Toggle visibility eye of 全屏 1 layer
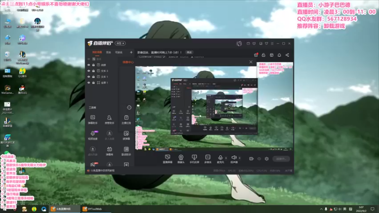 tap(89, 82)
